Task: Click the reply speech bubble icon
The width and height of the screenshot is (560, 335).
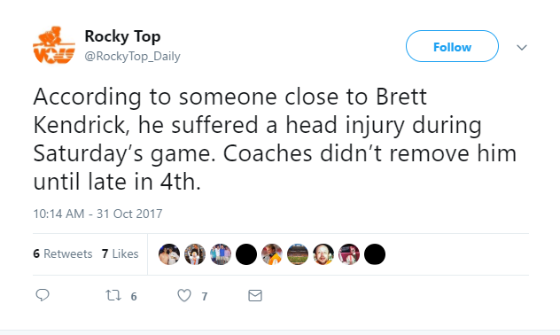Action: tap(43, 295)
